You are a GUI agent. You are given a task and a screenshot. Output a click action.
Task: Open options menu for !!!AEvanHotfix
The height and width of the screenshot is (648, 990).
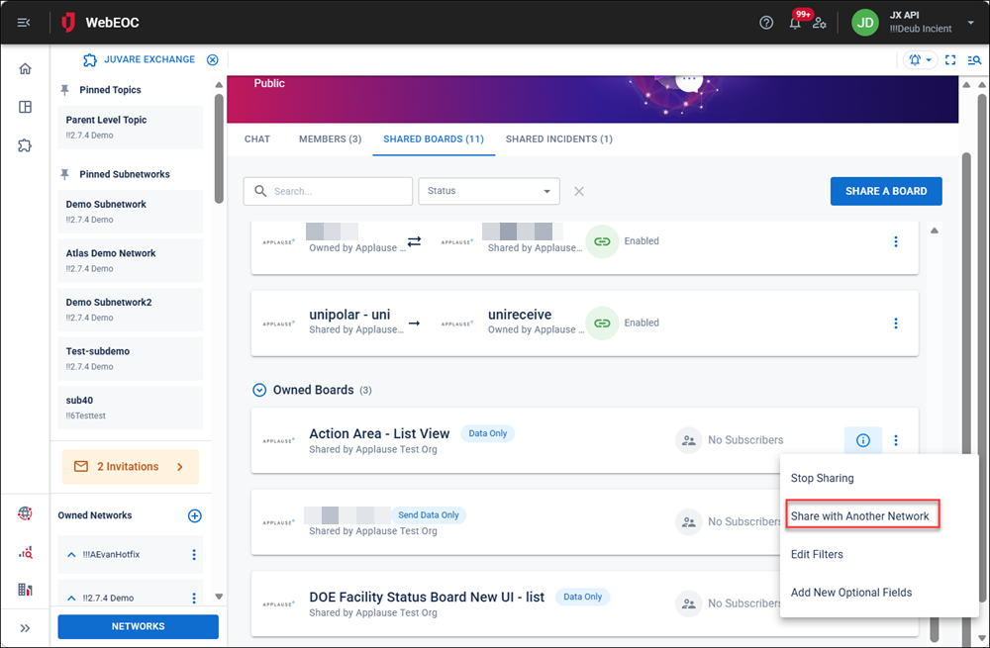(194, 555)
